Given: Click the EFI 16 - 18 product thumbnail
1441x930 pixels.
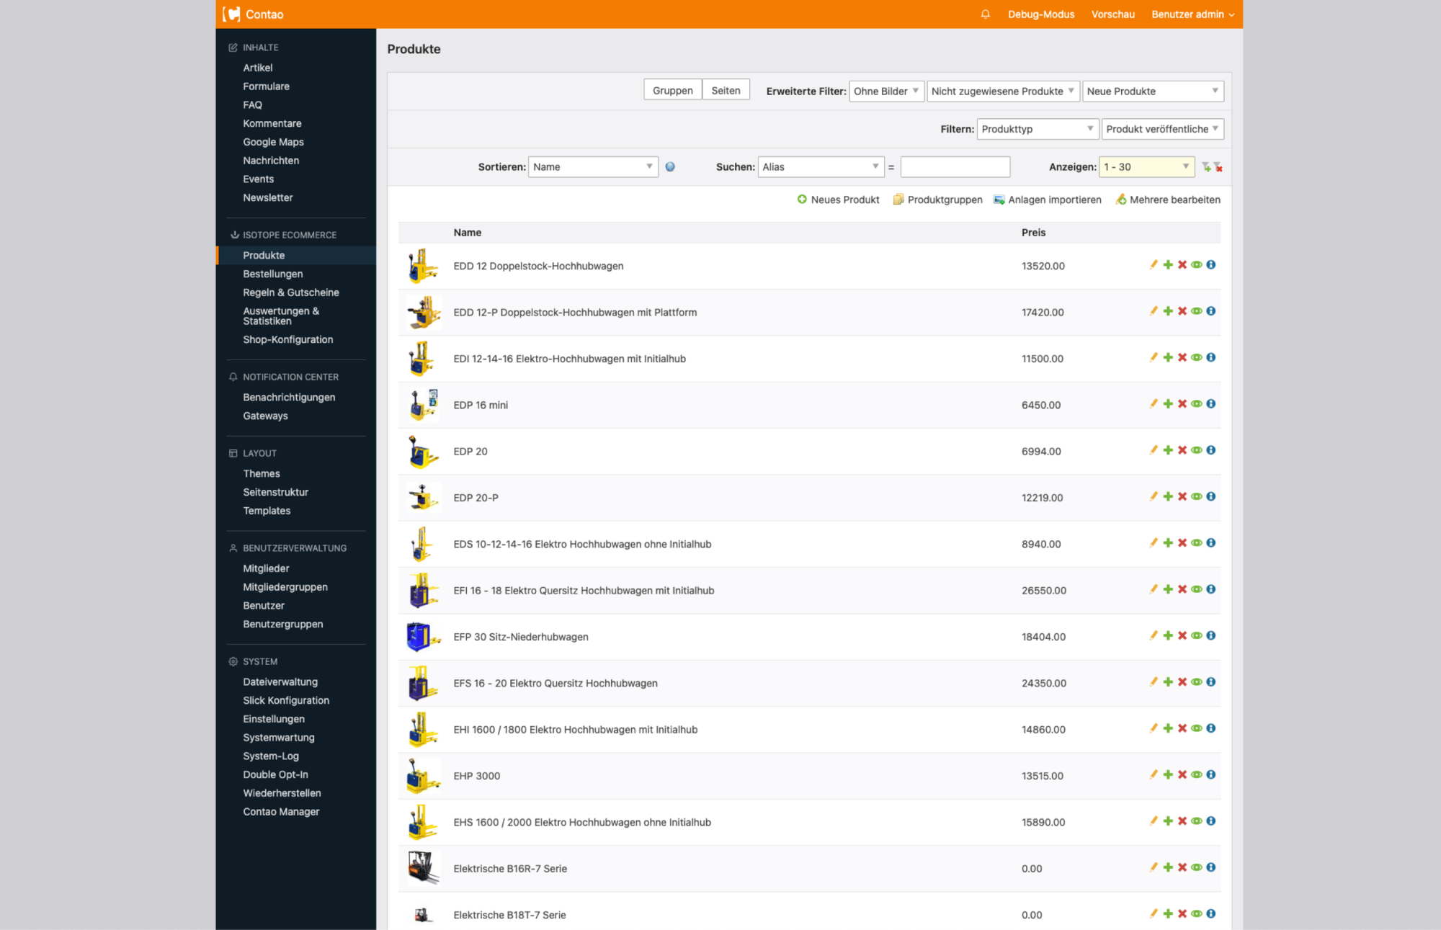Looking at the screenshot, I should [x=423, y=591].
